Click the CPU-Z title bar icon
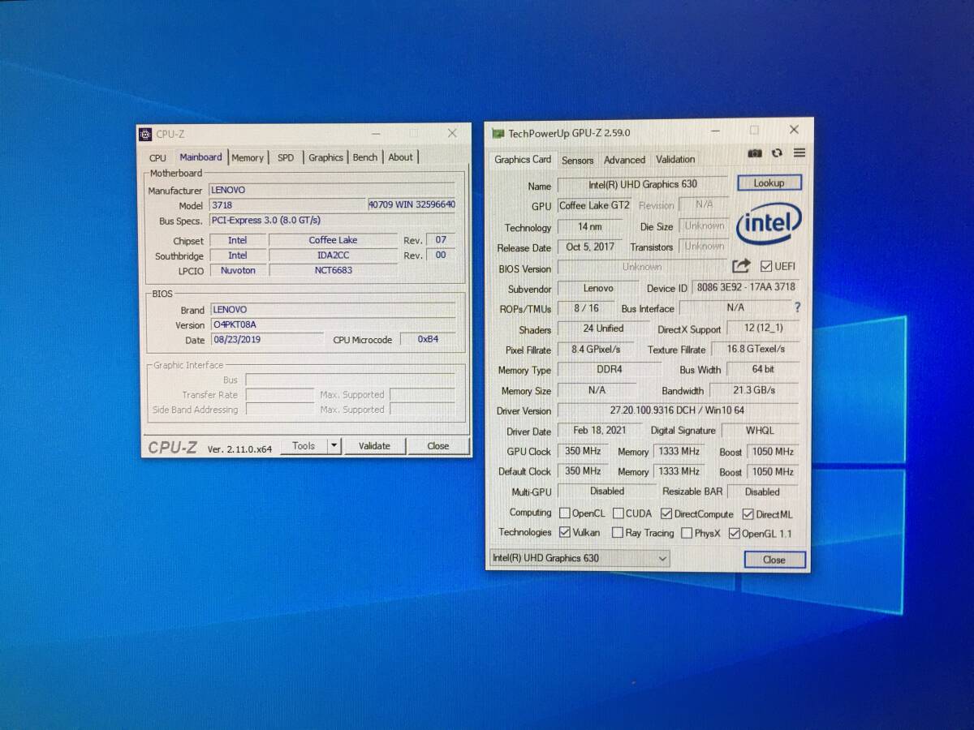This screenshot has height=730, width=974. coord(145,134)
